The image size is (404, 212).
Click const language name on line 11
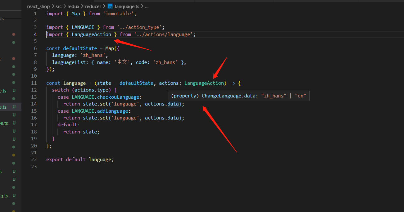[75, 83]
